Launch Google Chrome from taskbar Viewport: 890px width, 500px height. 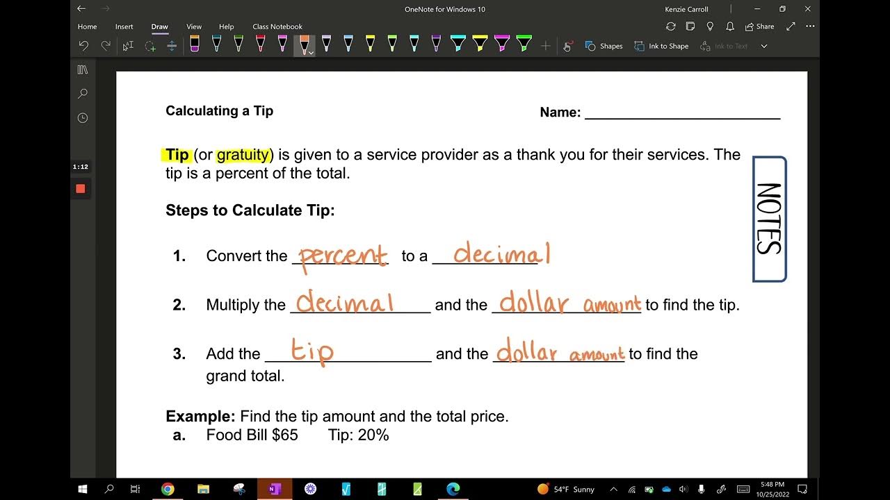click(x=168, y=489)
